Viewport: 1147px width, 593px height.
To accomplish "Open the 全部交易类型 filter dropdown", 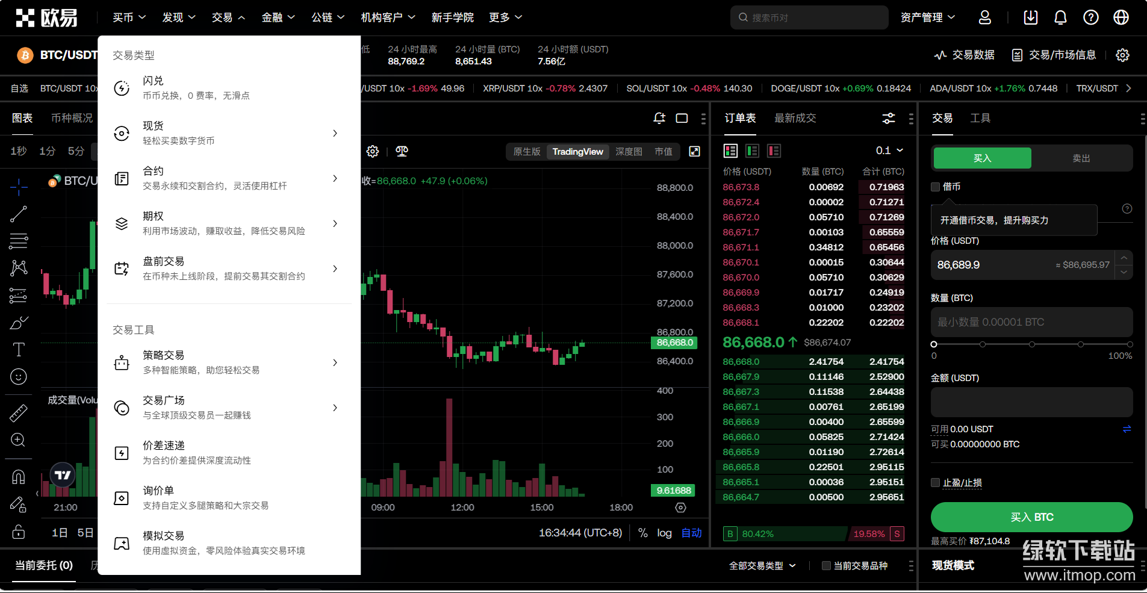I will tap(762, 565).
